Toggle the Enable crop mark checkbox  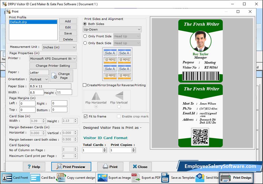coord(119,116)
